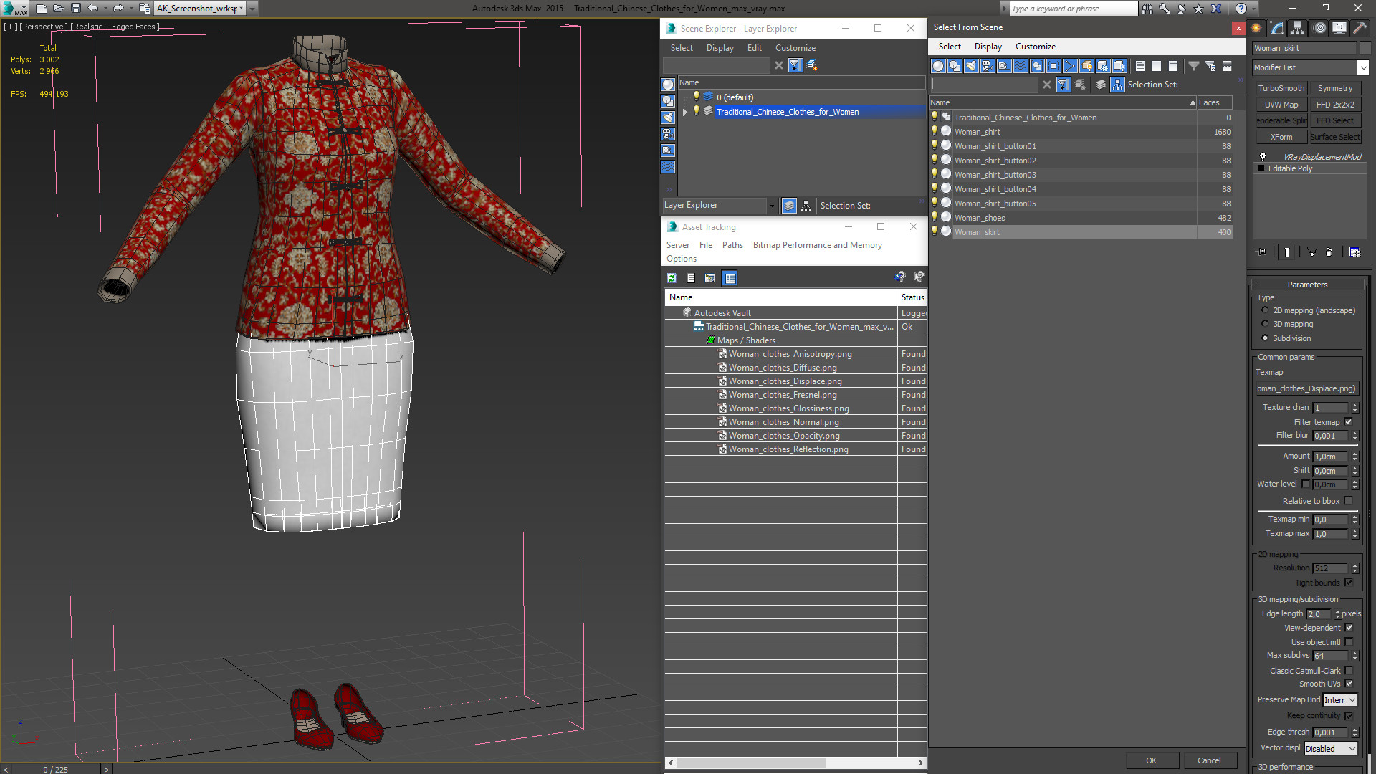This screenshot has width=1376, height=774.
Task: Open the Display menu in Select From Scene
Action: pos(988,47)
